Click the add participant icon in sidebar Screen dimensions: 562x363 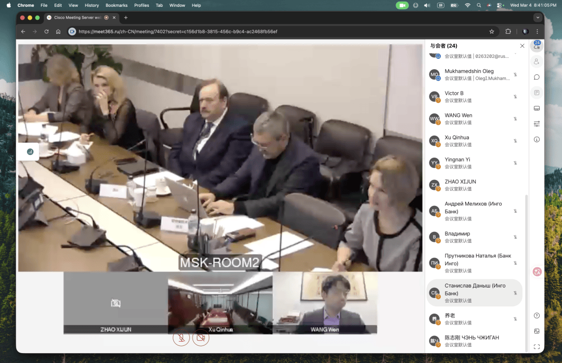point(537,61)
